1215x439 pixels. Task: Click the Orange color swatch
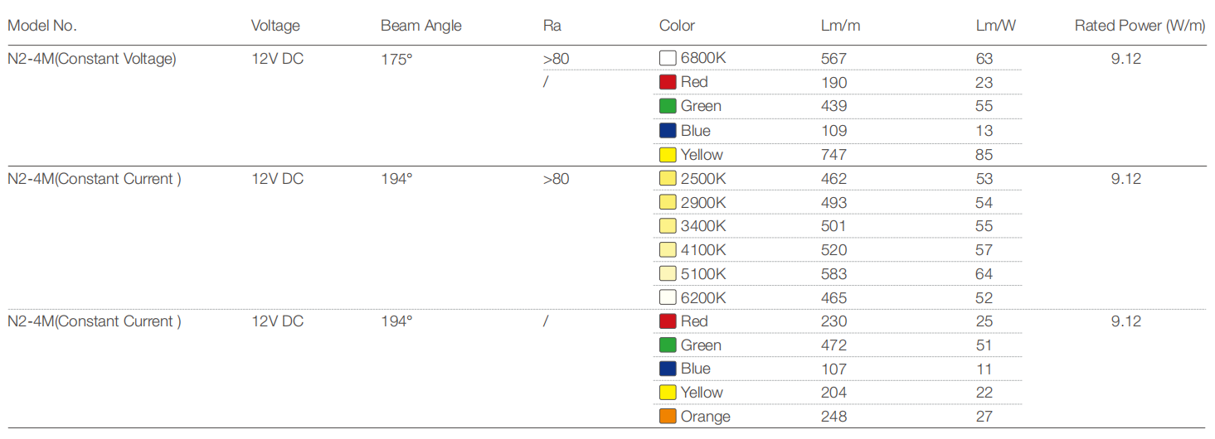[668, 417]
